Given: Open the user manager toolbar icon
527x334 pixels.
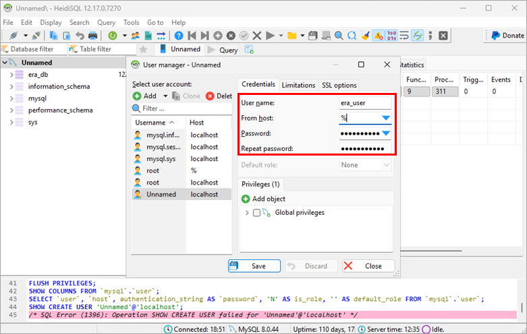Looking at the screenshot, I should point(135,36).
